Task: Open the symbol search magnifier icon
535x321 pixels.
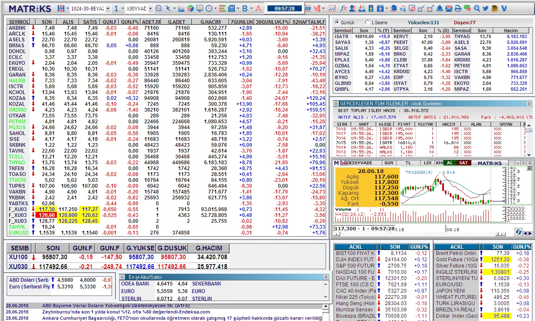Action: click(159, 8)
